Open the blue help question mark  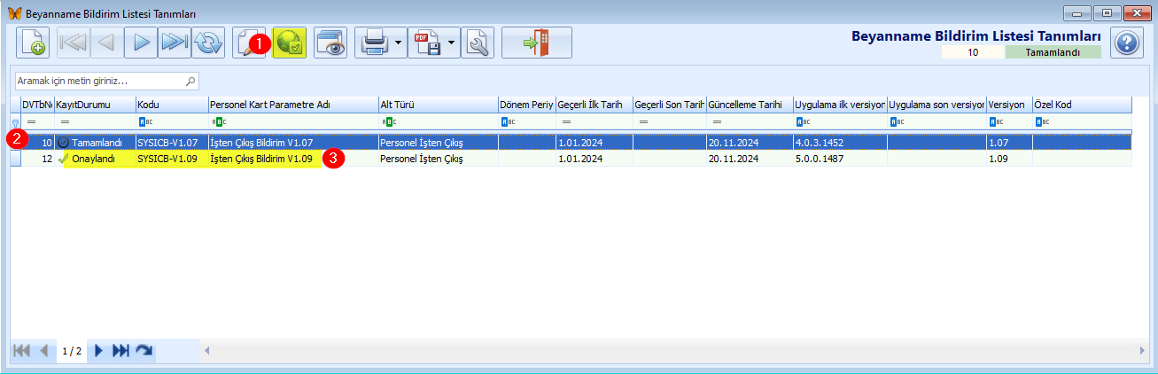pyautogui.click(x=1127, y=43)
